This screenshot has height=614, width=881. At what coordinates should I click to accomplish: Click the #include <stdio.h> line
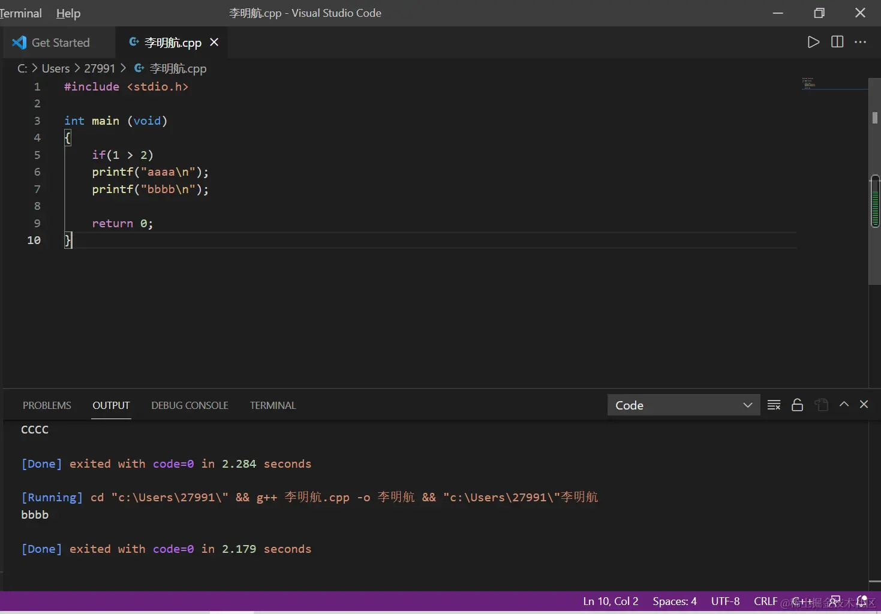click(127, 86)
